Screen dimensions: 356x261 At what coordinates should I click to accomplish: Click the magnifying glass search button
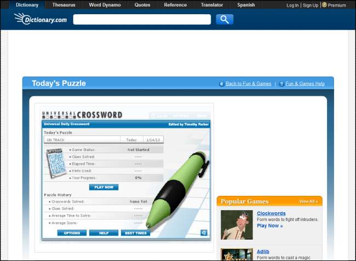pos(225,20)
